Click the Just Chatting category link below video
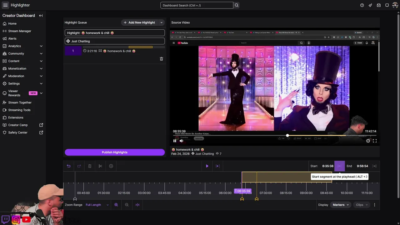 coord(205,154)
